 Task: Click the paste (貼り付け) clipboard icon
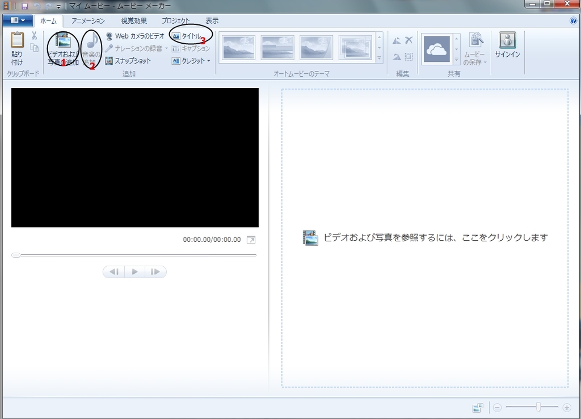click(17, 41)
